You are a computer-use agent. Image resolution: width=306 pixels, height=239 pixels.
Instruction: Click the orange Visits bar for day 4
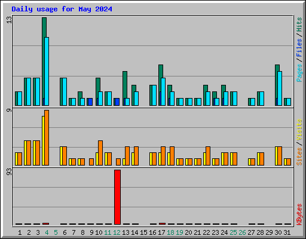47,137
